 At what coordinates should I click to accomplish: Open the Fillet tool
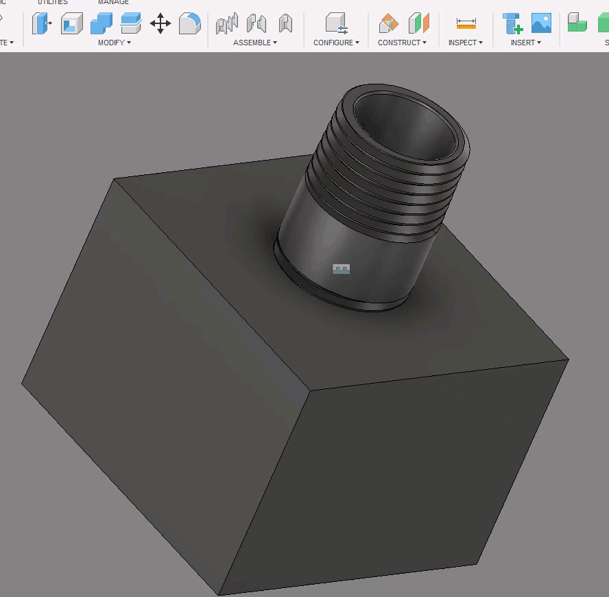189,23
